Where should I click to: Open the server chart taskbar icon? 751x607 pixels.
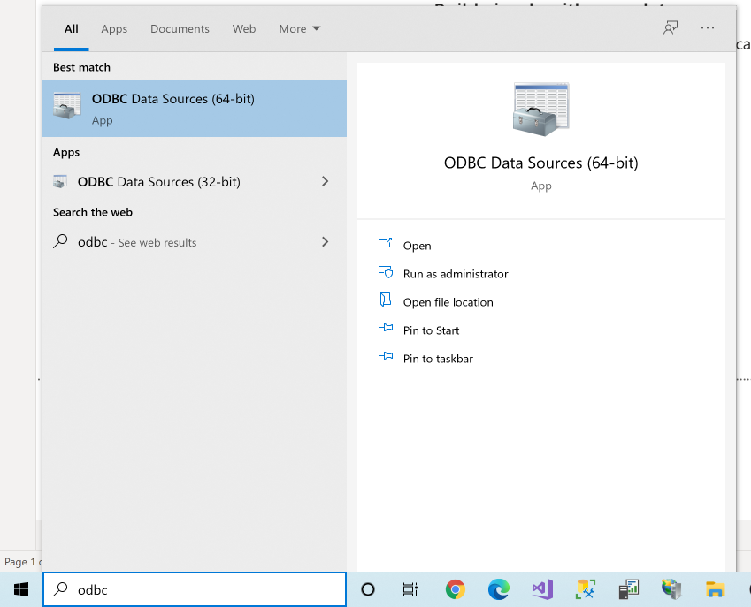coord(628,589)
